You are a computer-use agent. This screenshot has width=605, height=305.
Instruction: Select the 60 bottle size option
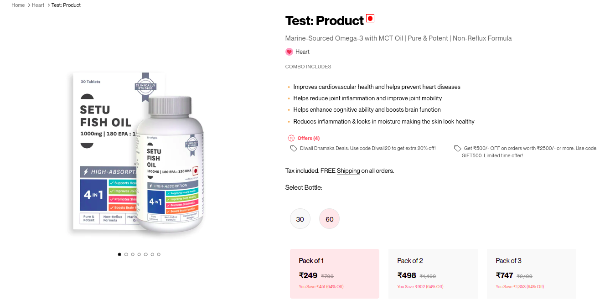(329, 219)
